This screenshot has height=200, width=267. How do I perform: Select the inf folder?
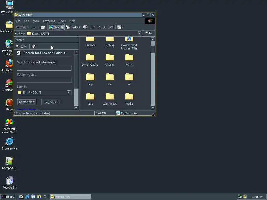coord(129,80)
